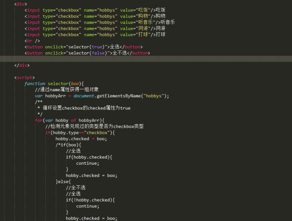Select the checkbox input line with value "网游"

tap(95, 28)
